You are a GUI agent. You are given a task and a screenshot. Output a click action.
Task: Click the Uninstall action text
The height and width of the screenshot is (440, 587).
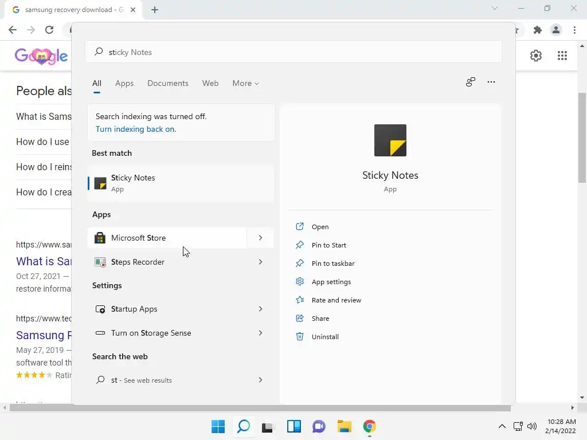coord(325,337)
